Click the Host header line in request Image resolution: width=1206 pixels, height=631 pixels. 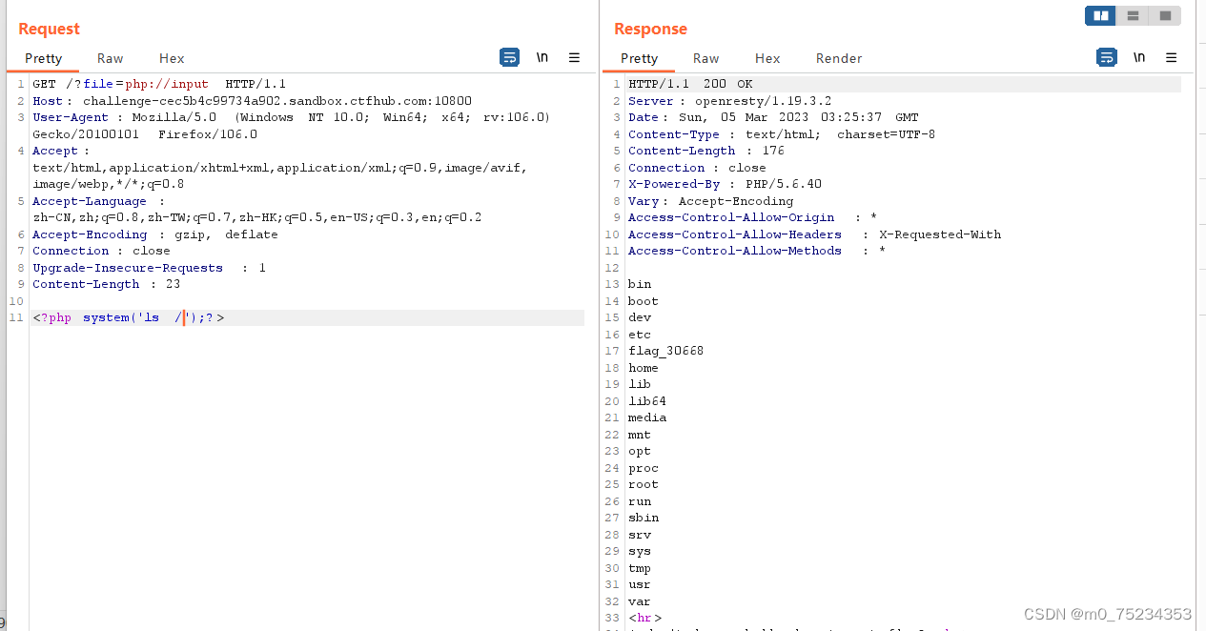pos(252,101)
